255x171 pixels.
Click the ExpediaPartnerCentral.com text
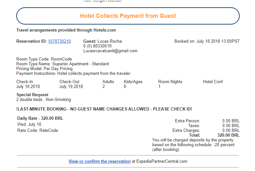pyautogui.click(x=161, y=161)
